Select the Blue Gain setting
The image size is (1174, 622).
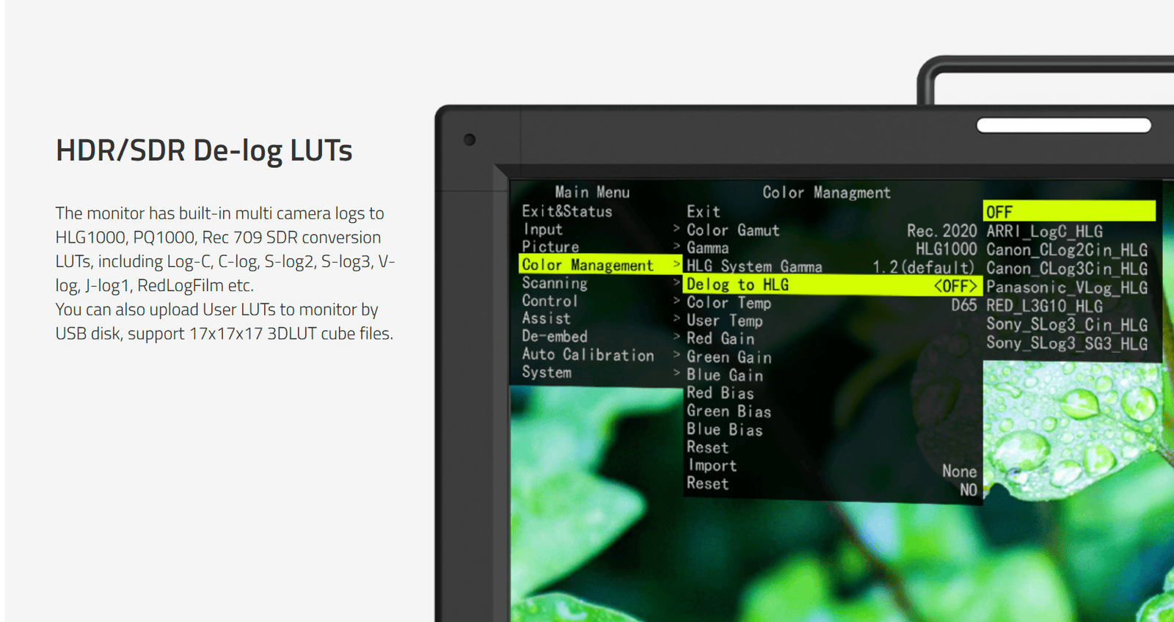tap(724, 375)
